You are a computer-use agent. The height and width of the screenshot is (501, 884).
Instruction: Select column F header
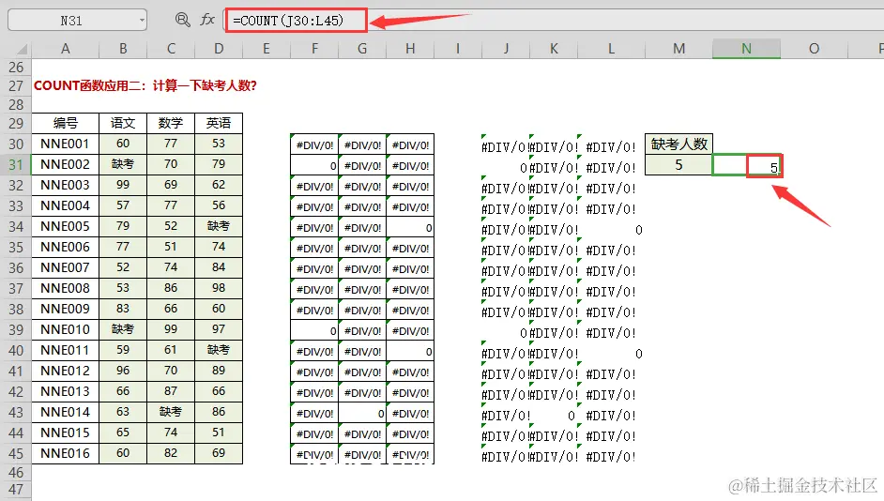[314, 49]
